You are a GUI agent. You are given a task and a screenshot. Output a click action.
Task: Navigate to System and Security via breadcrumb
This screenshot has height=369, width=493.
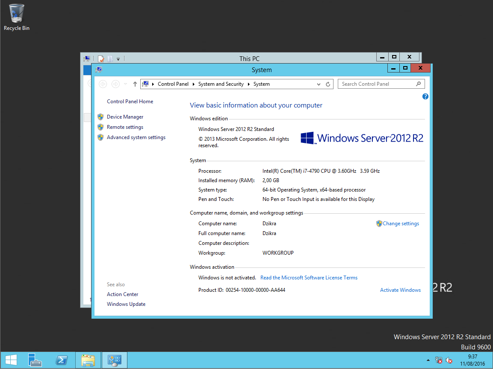click(x=221, y=84)
